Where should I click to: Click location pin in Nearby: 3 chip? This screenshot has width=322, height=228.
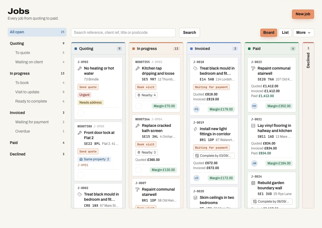point(139,152)
